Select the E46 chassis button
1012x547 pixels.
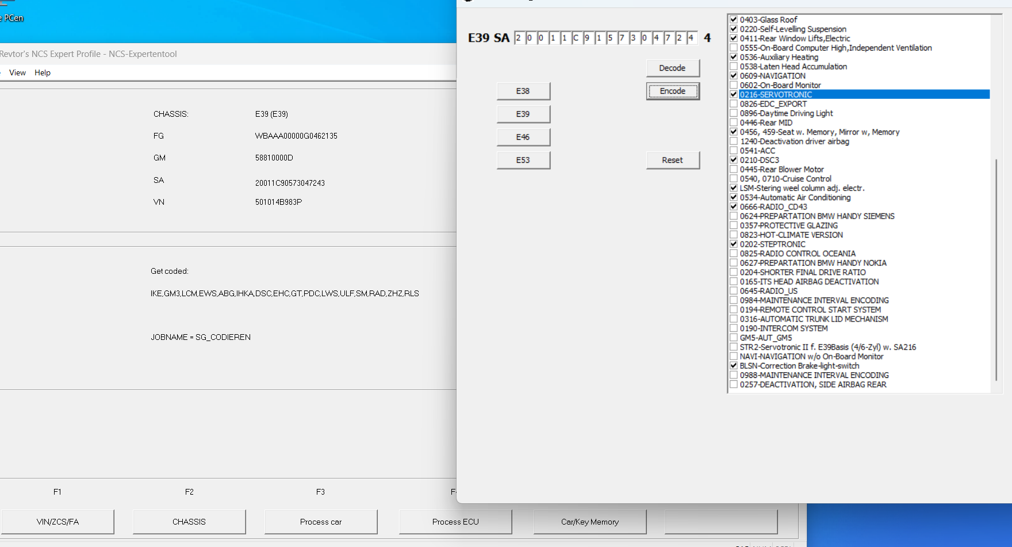click(523, 137)
